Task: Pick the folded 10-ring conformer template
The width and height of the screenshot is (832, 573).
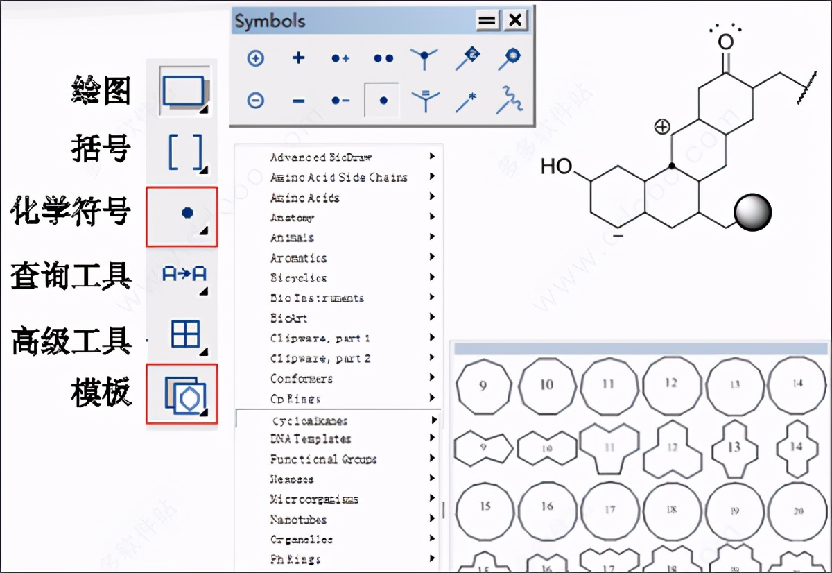Action: 546,448
